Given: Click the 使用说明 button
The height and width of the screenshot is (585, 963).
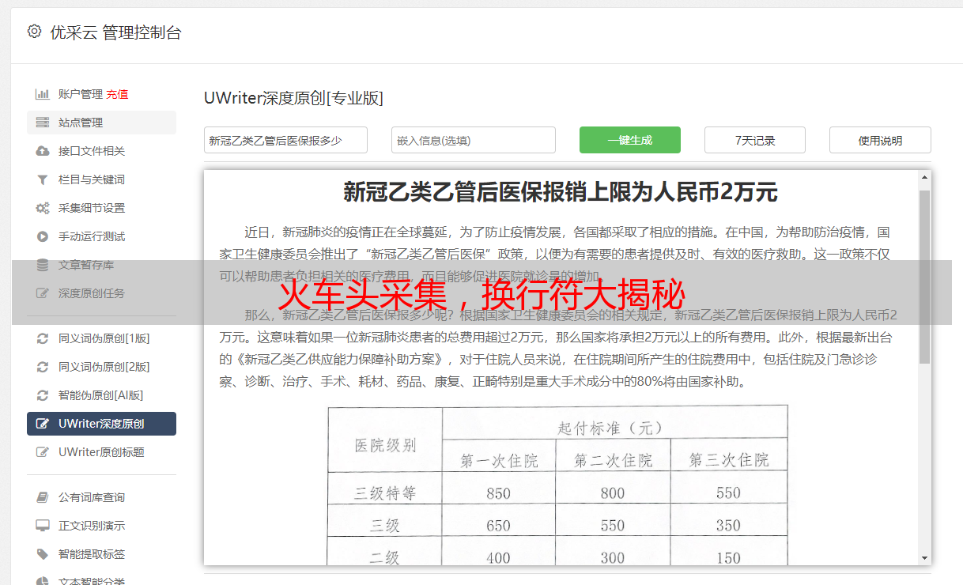Looking at the screenshot, I should click(880, 140).
